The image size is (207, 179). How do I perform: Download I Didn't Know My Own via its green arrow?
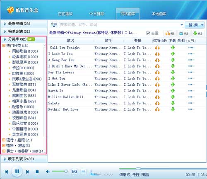173,66
